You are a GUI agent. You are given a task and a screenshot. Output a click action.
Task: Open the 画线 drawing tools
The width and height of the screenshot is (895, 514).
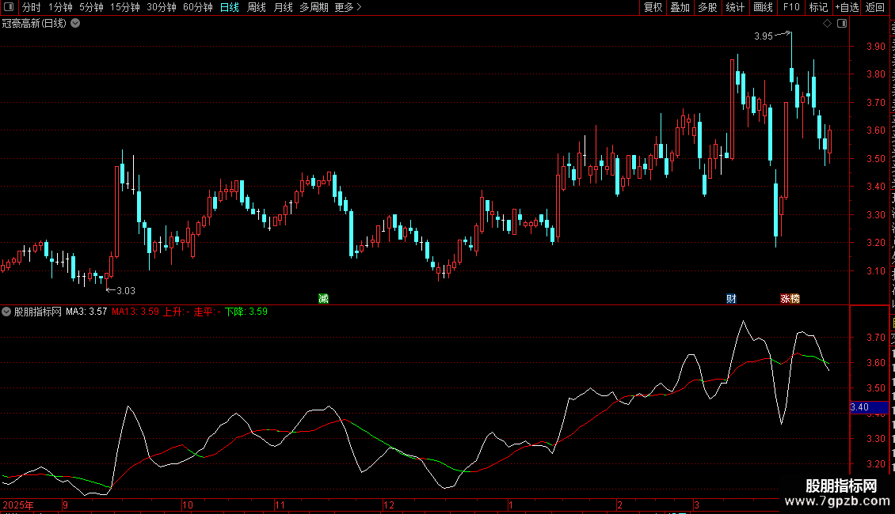[x=764, y=7]
